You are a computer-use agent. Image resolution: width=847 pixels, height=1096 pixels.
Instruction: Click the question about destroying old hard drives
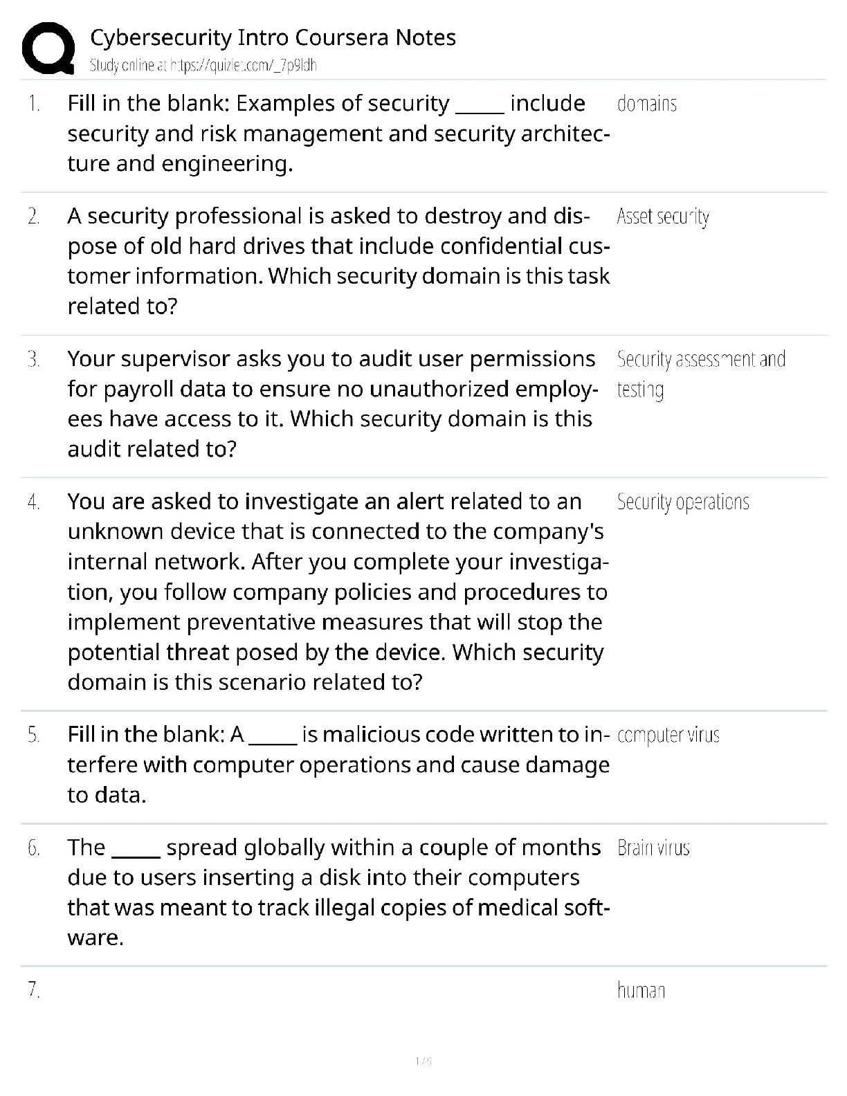[338, 261]
